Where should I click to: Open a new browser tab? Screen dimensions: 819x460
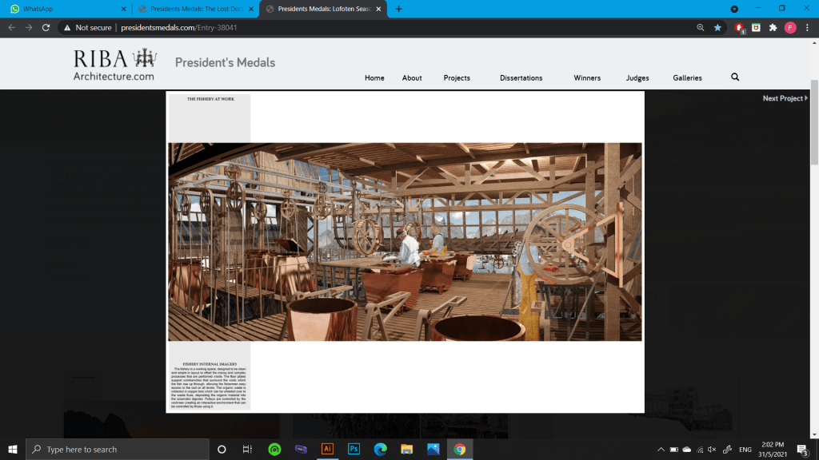(x=399, y=9)
